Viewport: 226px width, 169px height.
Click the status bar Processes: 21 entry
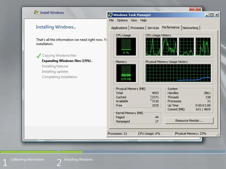pos(122,134)
